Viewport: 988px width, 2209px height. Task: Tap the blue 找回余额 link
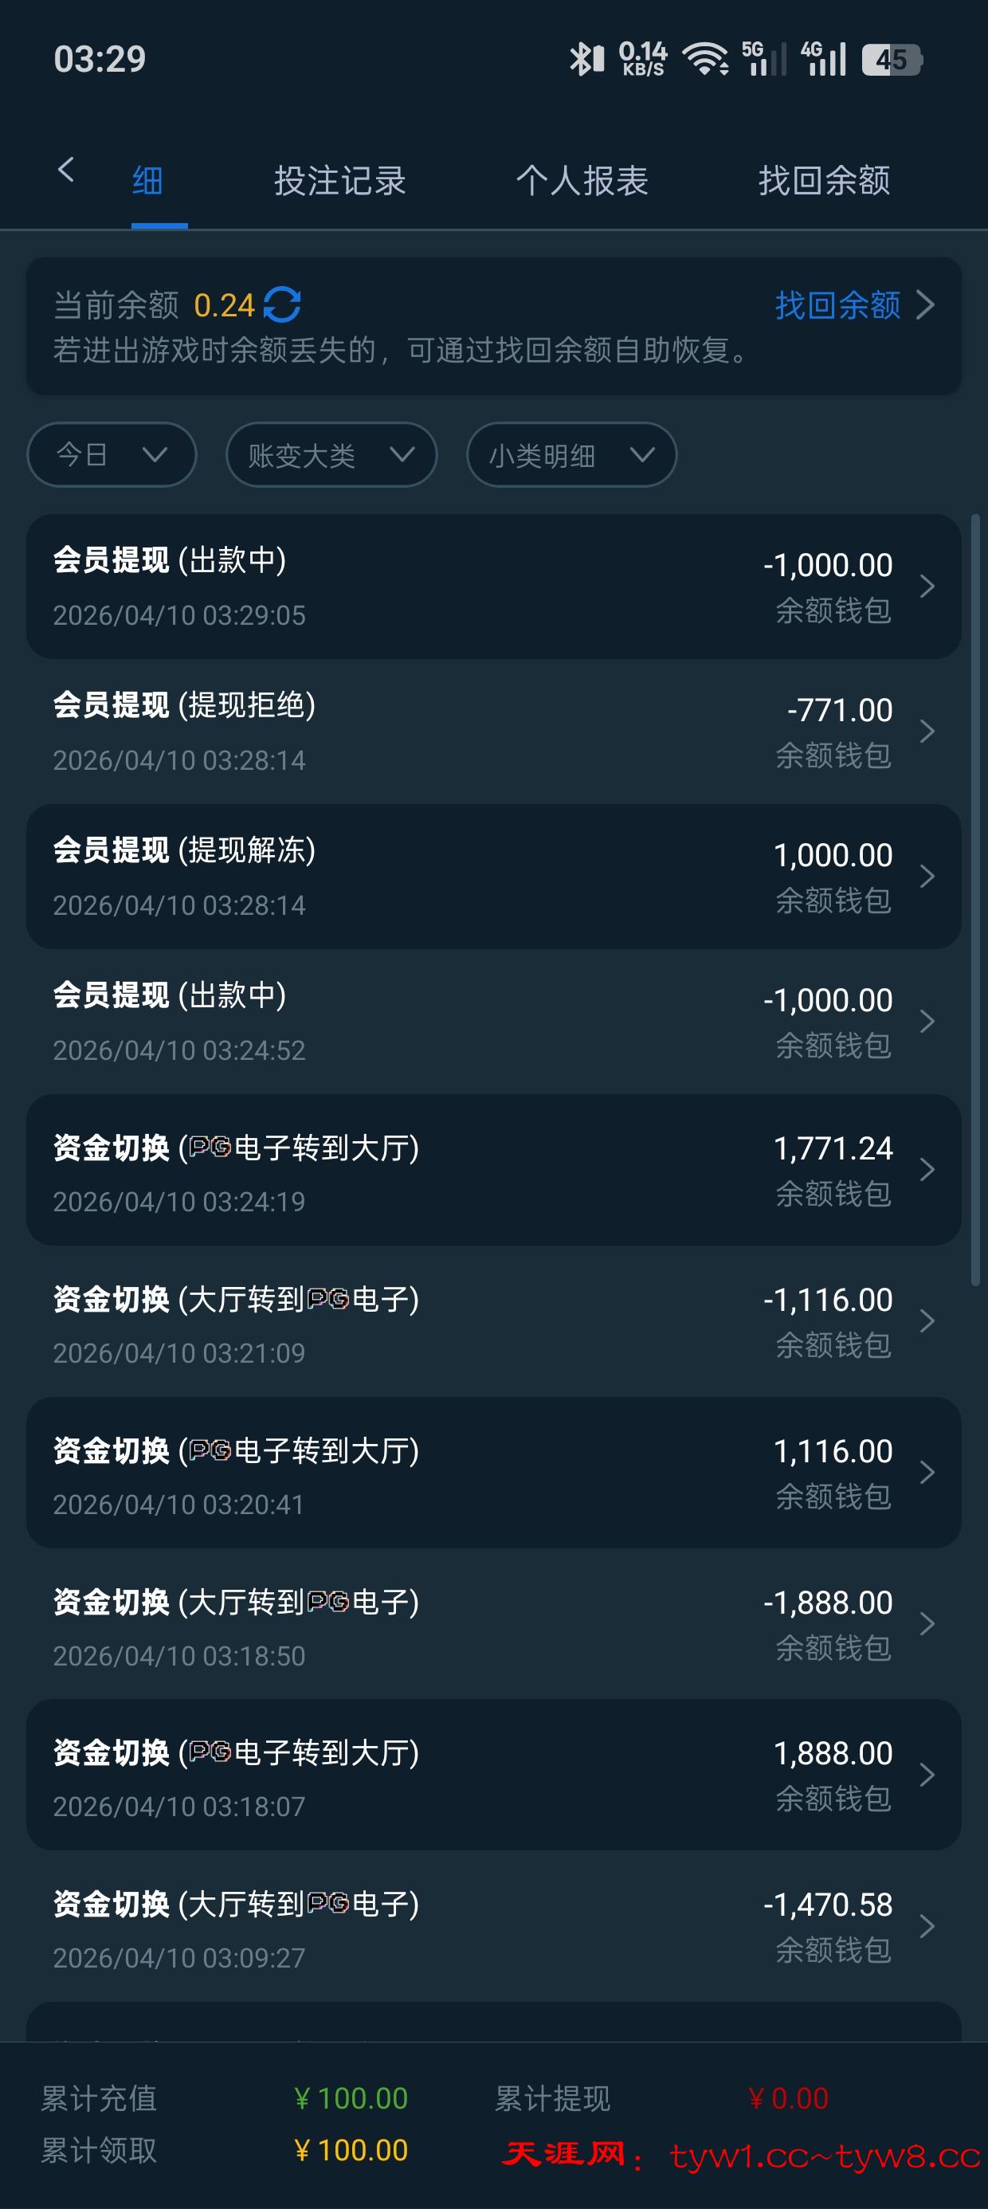click(x=838, y=305)
